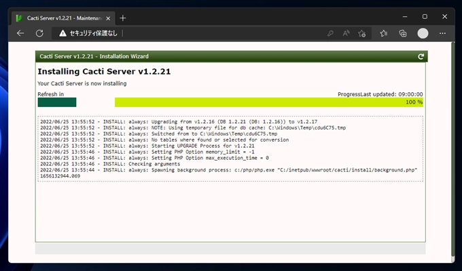Click log line 'Spawning background process'
The width and height of the screenshot is (462, 271).
(229, 170)
